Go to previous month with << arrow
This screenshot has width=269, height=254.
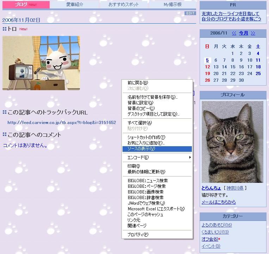(x=234, y=33)
